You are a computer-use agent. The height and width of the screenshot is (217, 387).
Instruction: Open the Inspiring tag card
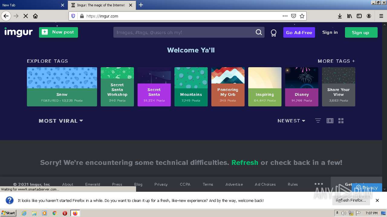pyautogui.click(x=265, y=87)
